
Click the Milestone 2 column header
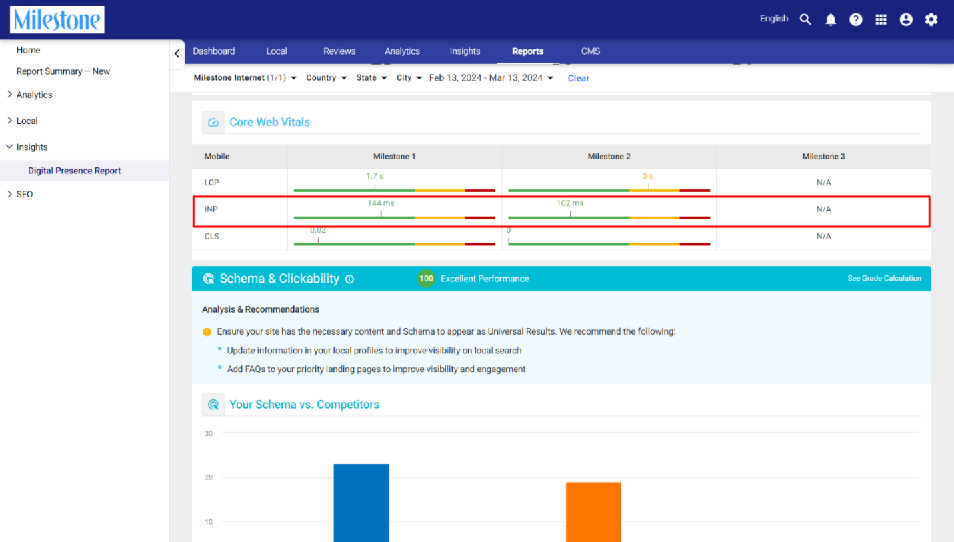click(609, 157)
